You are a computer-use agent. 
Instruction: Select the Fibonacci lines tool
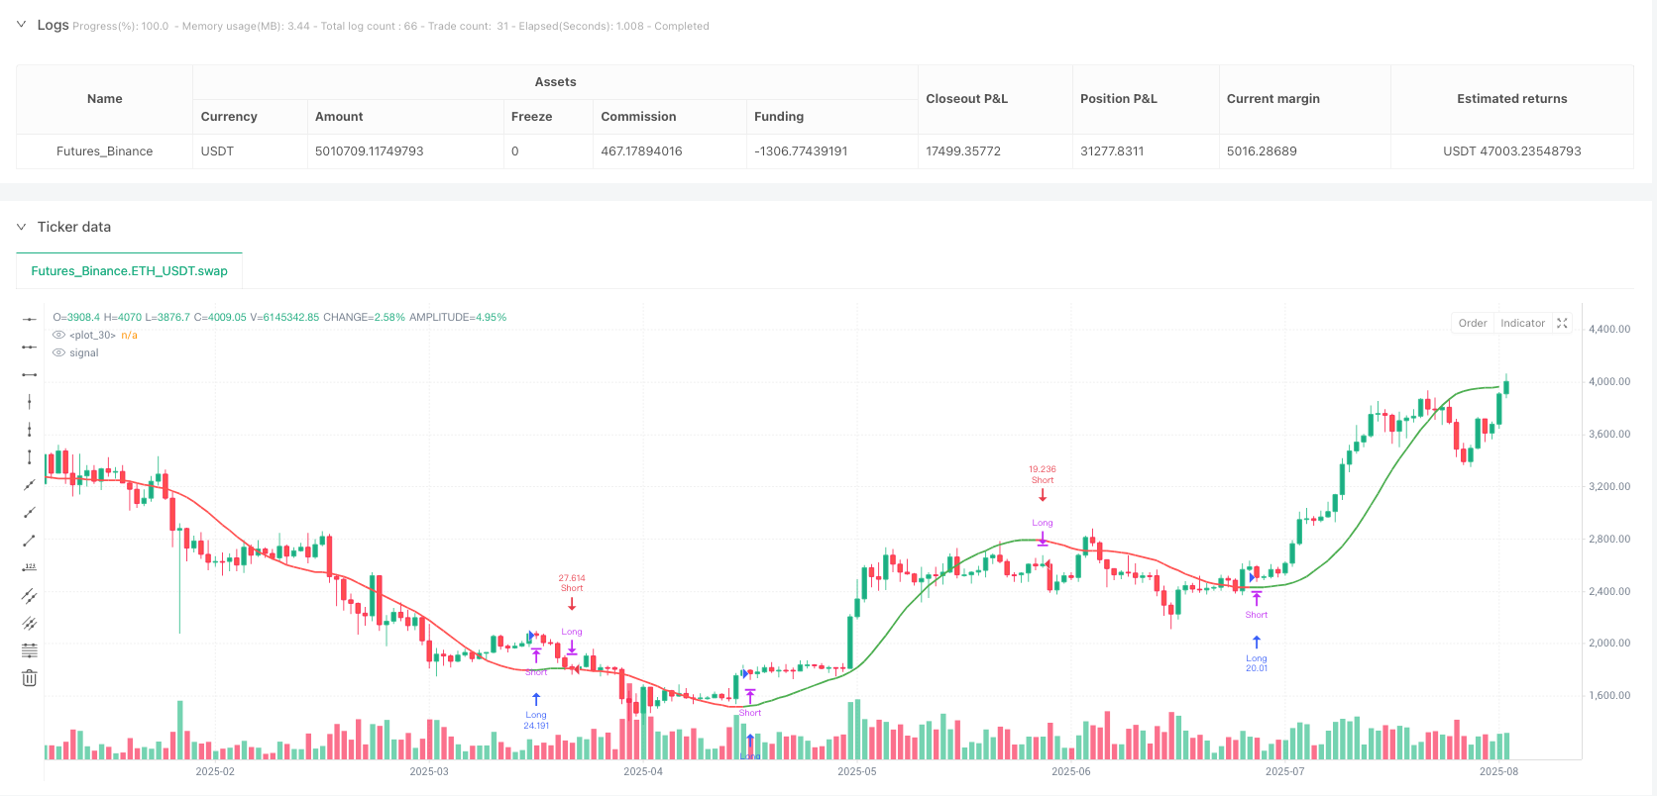pos(30,650)
